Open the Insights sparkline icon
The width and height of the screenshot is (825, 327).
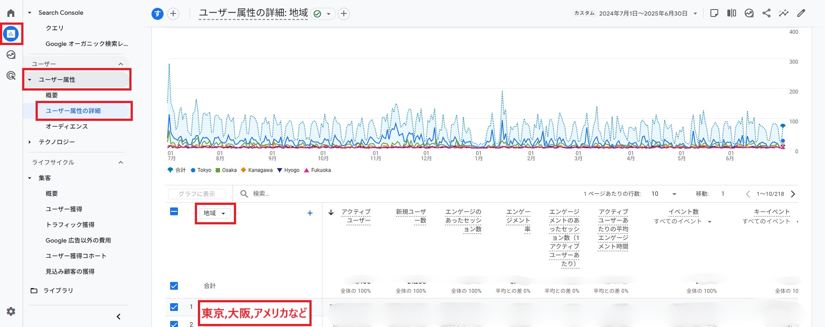point(783,13)
